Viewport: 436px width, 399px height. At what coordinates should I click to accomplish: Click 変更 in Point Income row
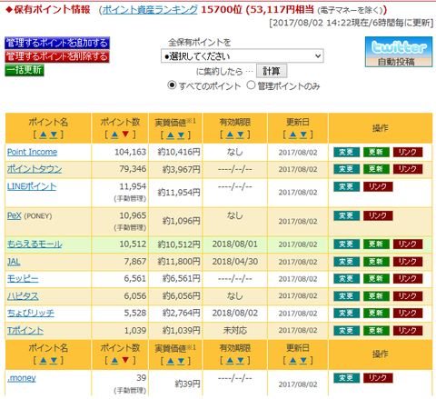tap(347, 152)
